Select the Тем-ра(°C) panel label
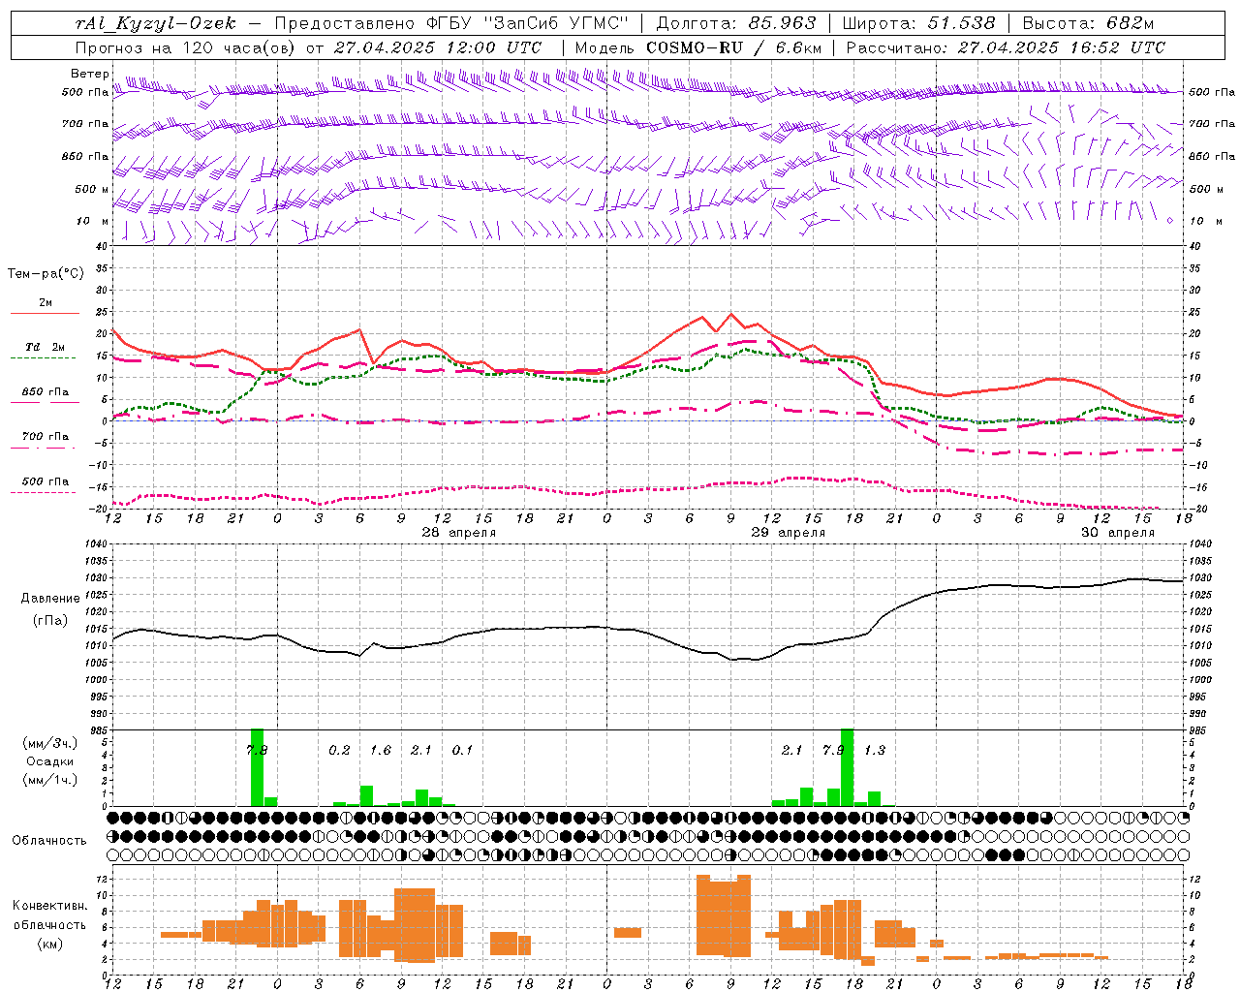The image size is (1240, 992). coord(46,274)
